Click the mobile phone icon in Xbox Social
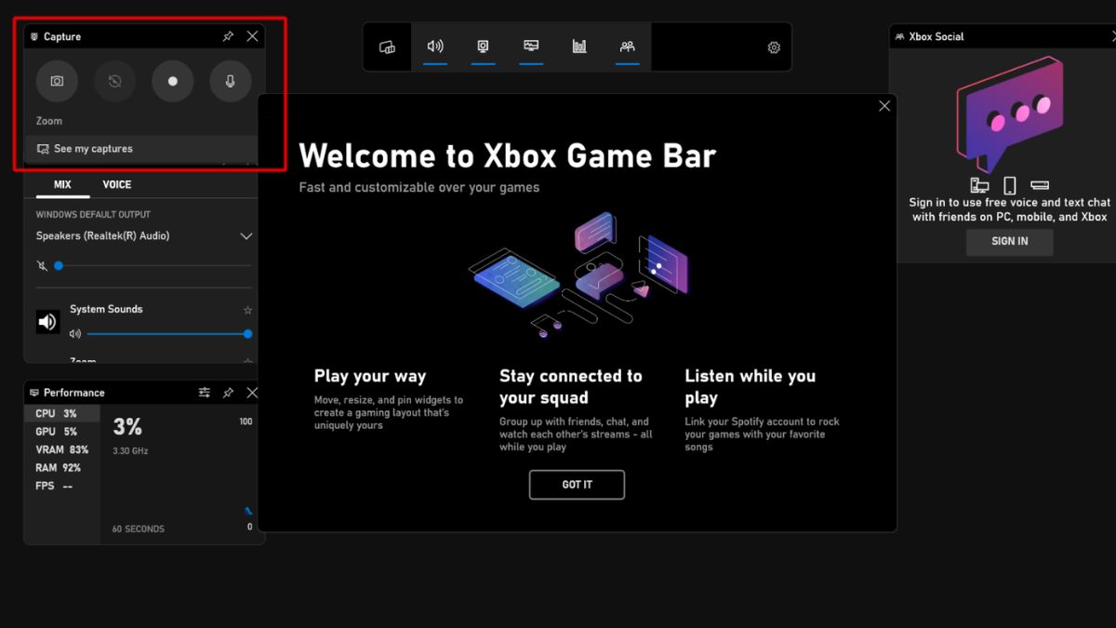1116x628 pixels. (1010, 185)
